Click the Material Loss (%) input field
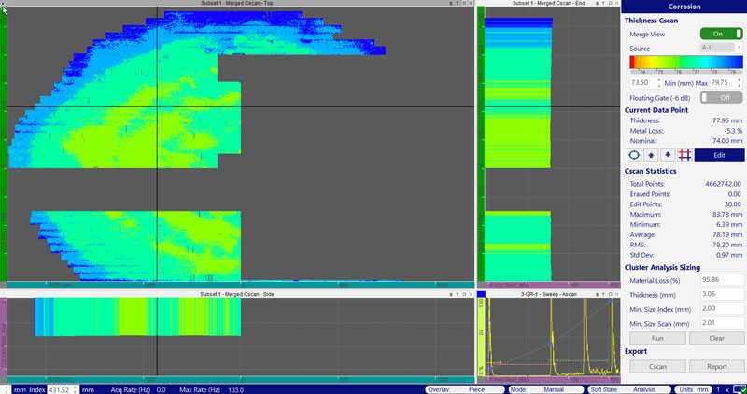Image resolution: width=747 pixels, height=394 pixels. (x=720, y=280)
